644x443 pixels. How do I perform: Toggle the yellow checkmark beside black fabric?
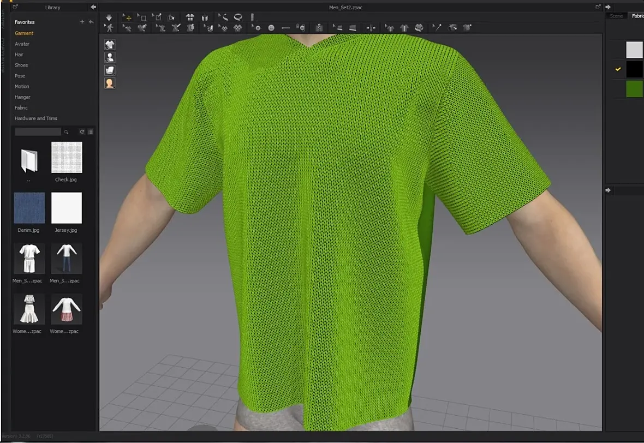(x=618, y=69)
